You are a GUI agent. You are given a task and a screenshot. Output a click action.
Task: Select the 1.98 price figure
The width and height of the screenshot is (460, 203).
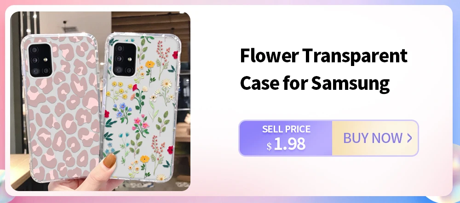pos(289,144)
